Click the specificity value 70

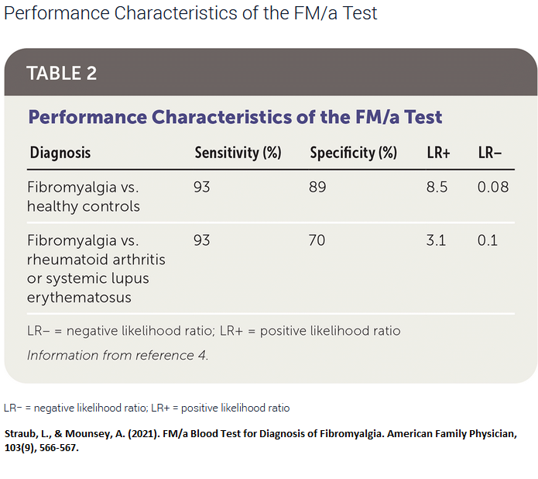(317, 240)
